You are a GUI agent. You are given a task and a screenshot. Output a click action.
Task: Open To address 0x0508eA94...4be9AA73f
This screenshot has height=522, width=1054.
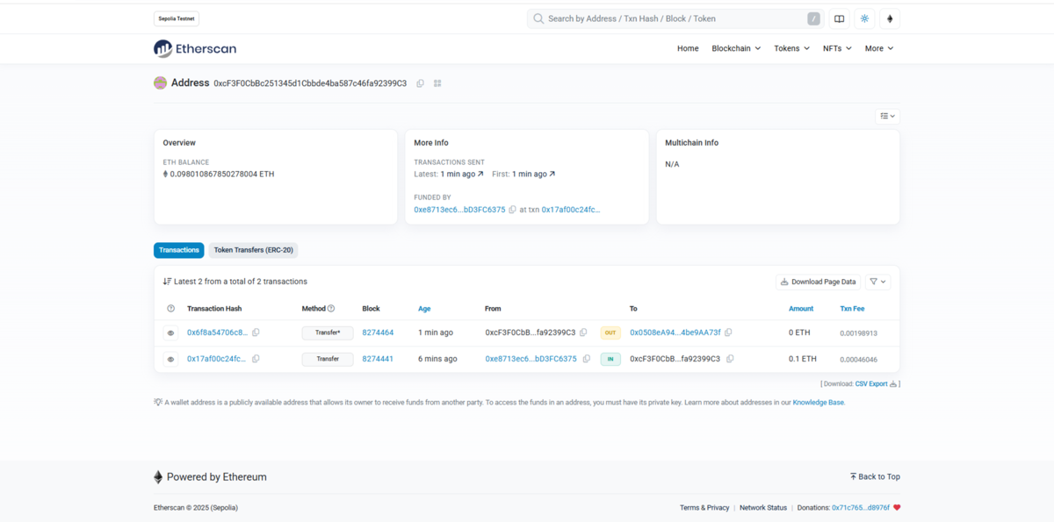tap(675, 333)
